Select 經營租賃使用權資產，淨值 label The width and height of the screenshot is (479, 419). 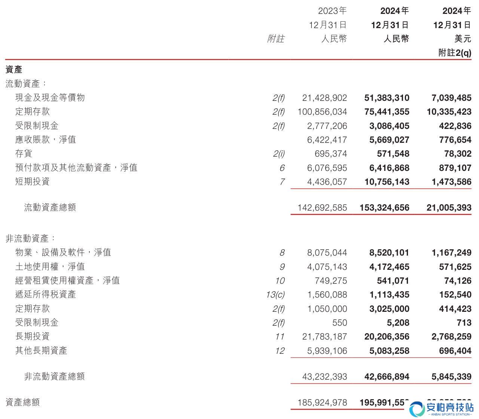67,281
